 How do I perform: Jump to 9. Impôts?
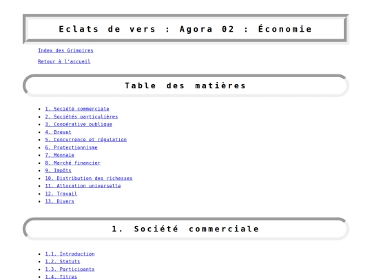click(58, 171)
